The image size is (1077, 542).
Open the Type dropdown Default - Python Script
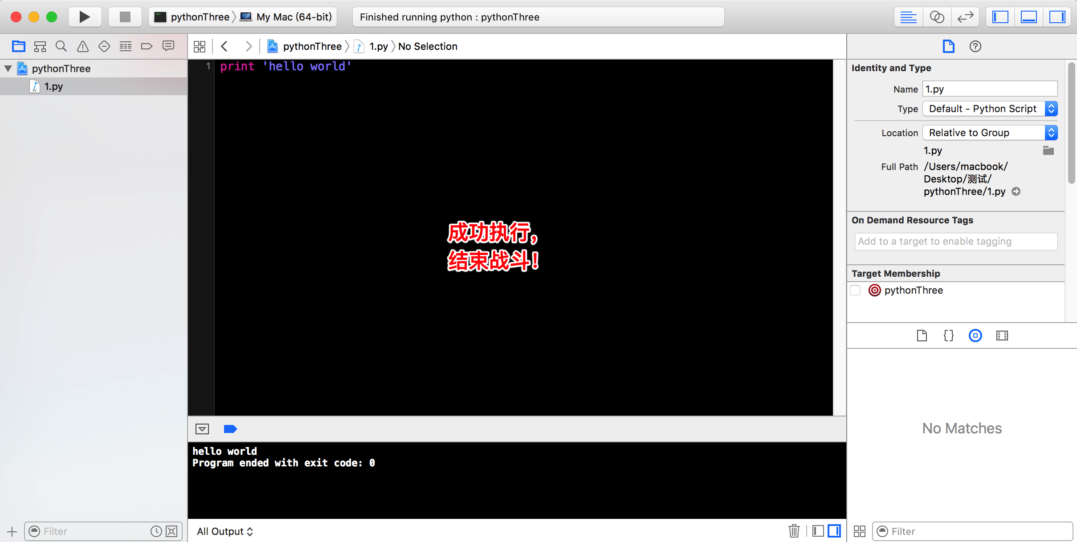coord(990,109)
